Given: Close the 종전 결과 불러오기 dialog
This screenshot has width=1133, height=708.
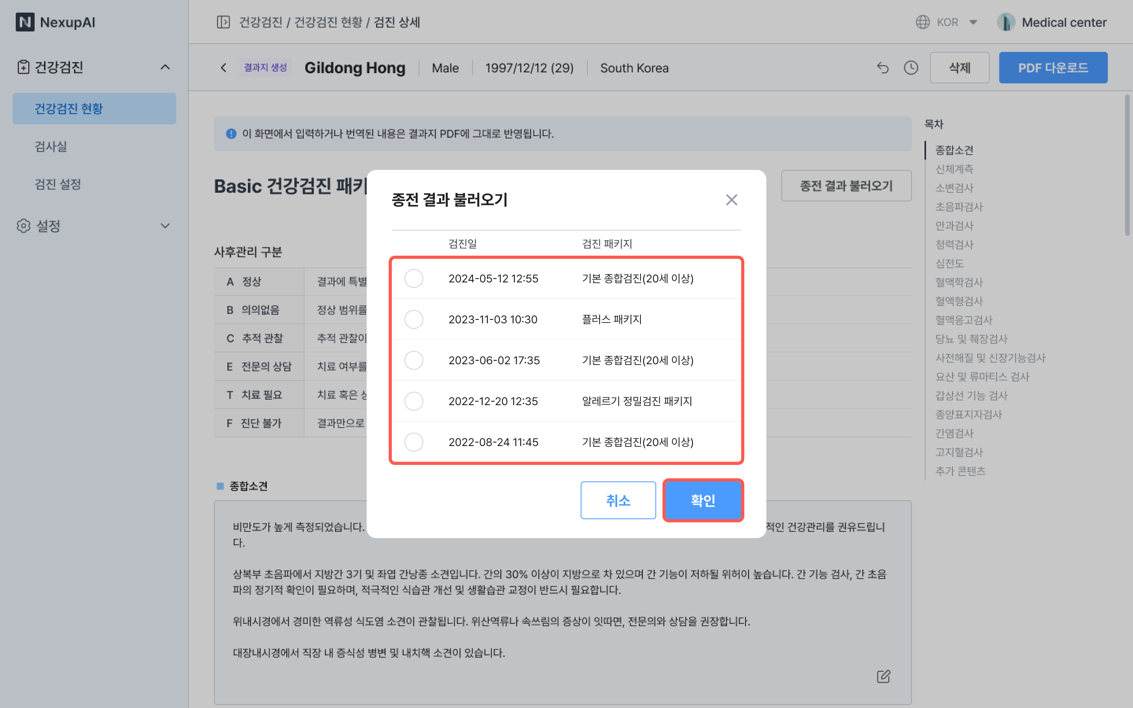Looking at the screenshot, I should tap(731, 200).
